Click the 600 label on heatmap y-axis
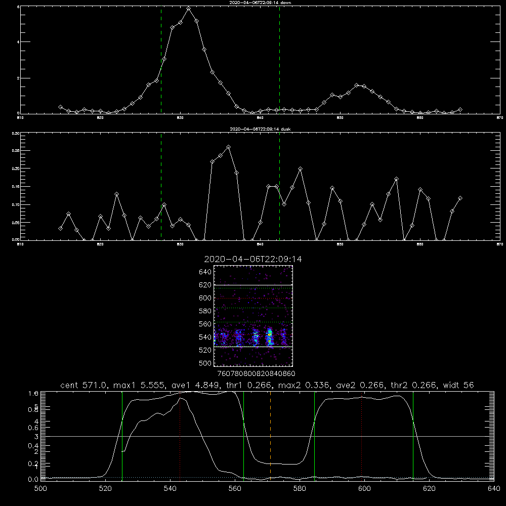The width and height of the screenshot is (506, 506). (x=205, y=298)
